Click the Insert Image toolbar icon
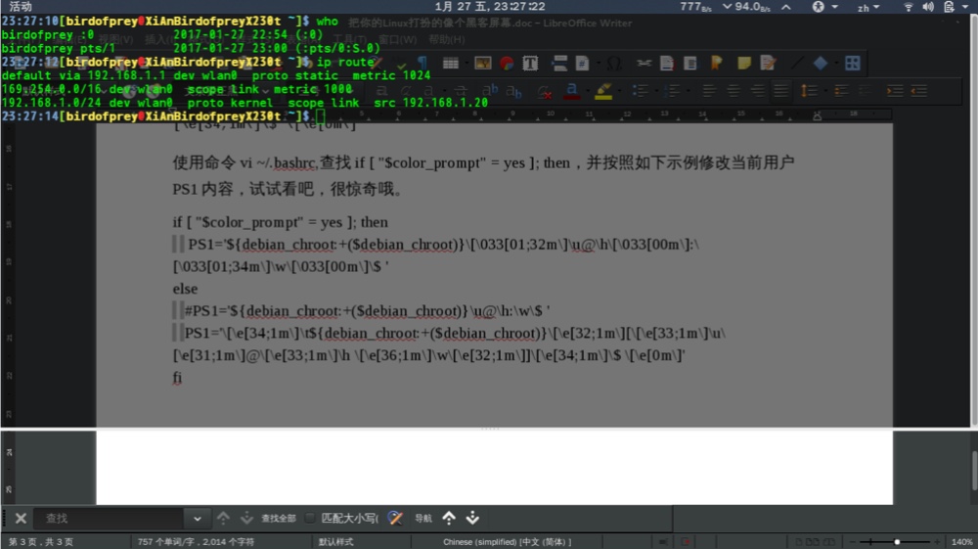The width and height of the screenshot is (978, 549). 482,64
